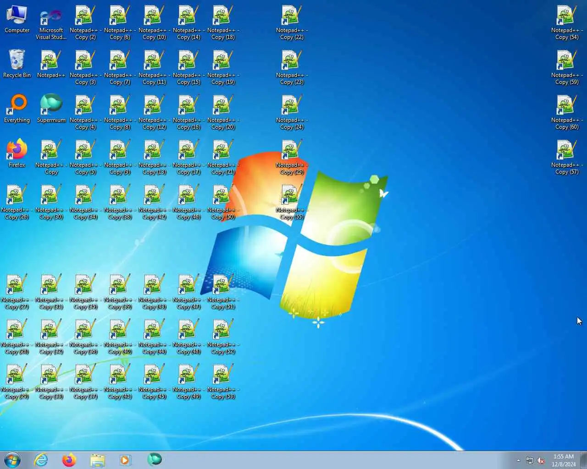Click Notepad++ - Copy (40) shortcut
Viewport: 587px width, 469px height.
tap(120, 337)
